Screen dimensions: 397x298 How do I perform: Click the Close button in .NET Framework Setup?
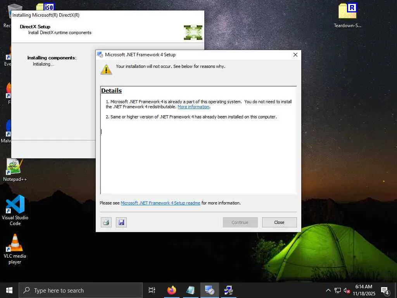click(279, 222)
